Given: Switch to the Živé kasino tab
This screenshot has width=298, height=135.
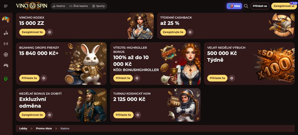Looking at the screenshot, I should coord(78,6).
